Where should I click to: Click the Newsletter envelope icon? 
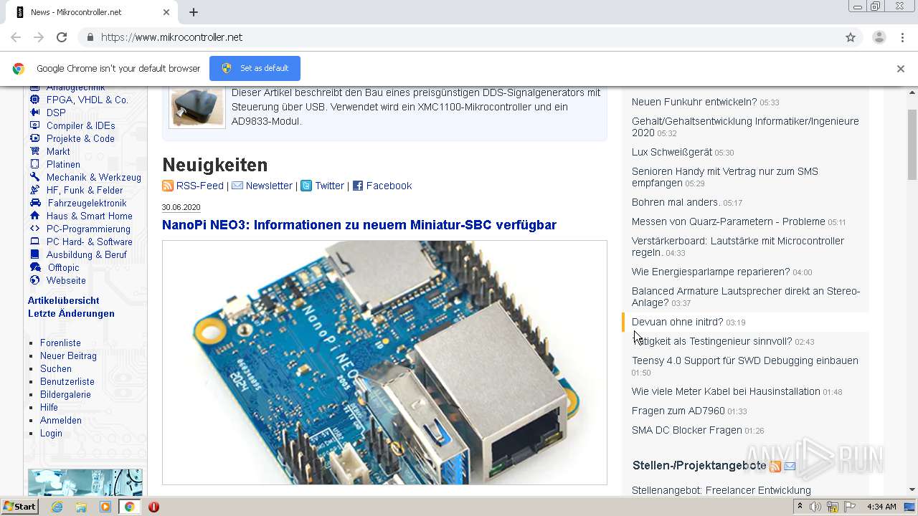(x=237, y=186)
